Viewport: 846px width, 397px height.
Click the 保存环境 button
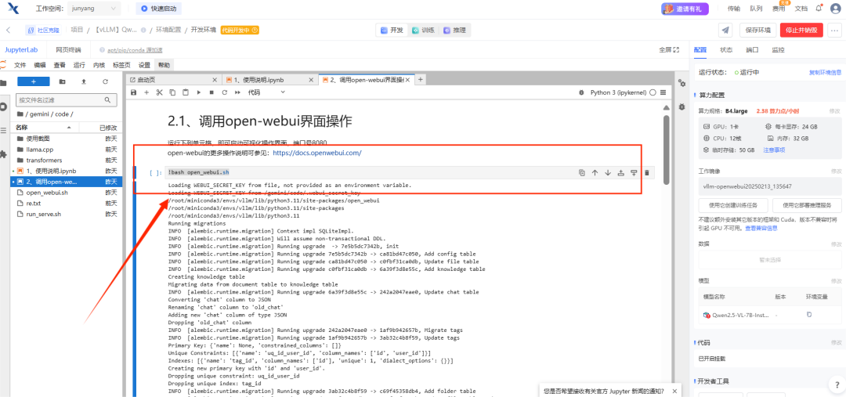tap(757, 31)
